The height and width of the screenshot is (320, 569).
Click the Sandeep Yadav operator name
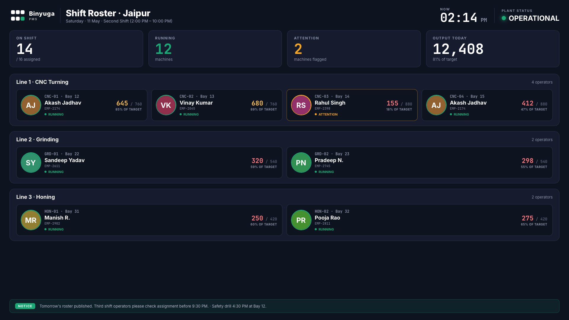65,160
